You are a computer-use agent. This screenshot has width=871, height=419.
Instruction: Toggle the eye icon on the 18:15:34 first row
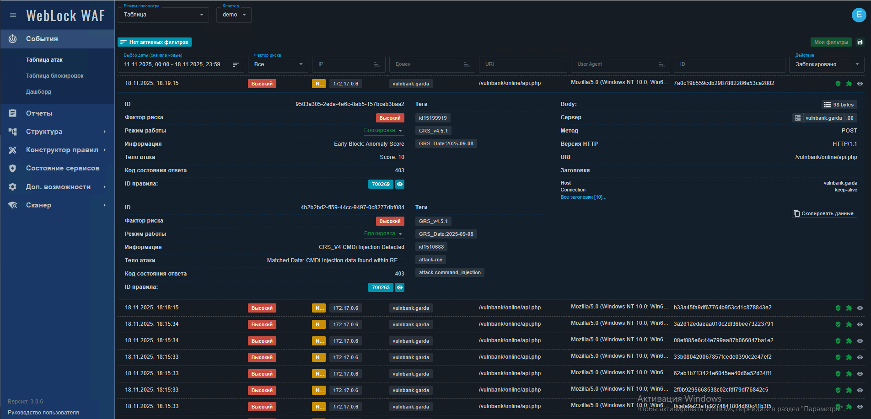[860, 324]
